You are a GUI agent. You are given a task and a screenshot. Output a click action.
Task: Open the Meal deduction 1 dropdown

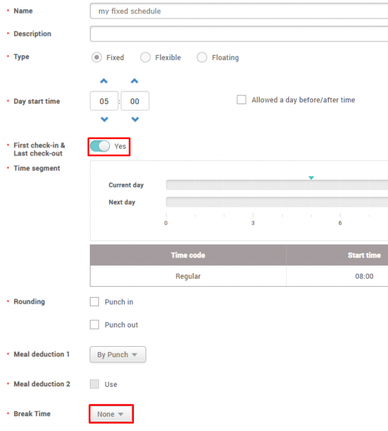pyautogui.click(x=117, y=355)
